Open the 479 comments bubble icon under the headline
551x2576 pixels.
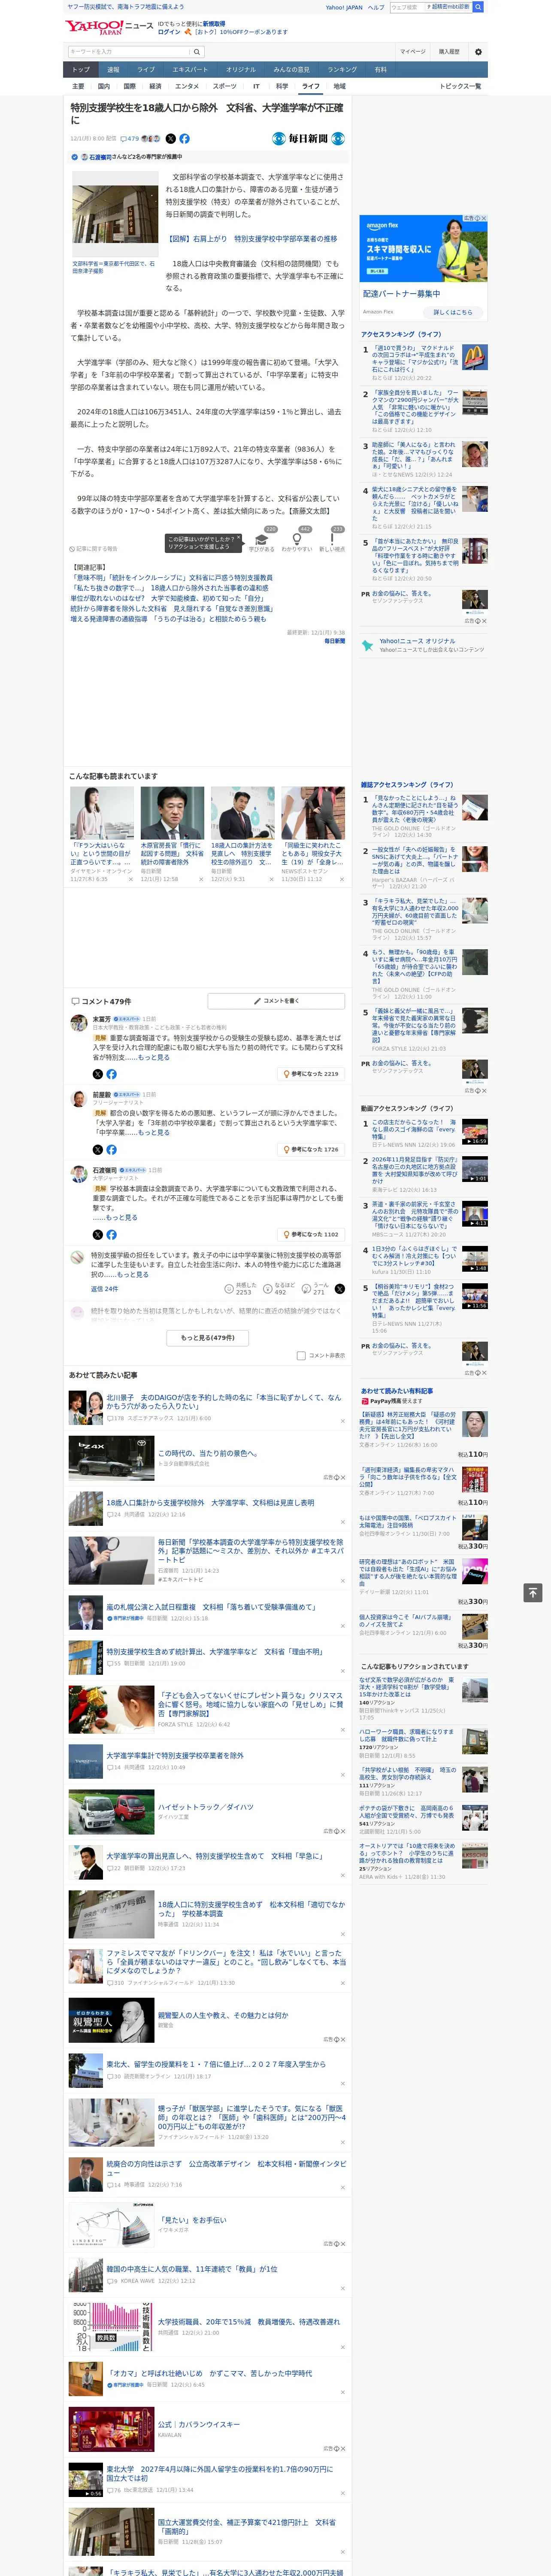131,139
